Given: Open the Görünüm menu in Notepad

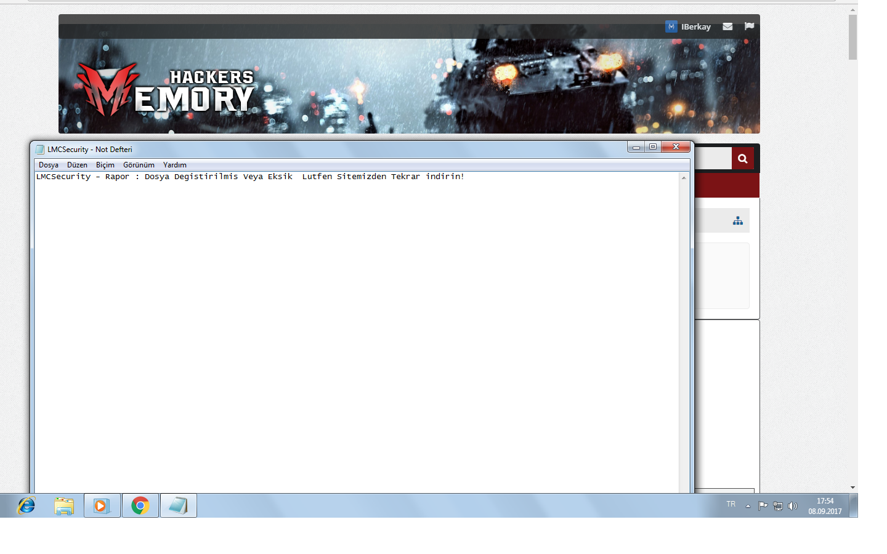Looking at the screenshot, I should click(x=139, y=165).
